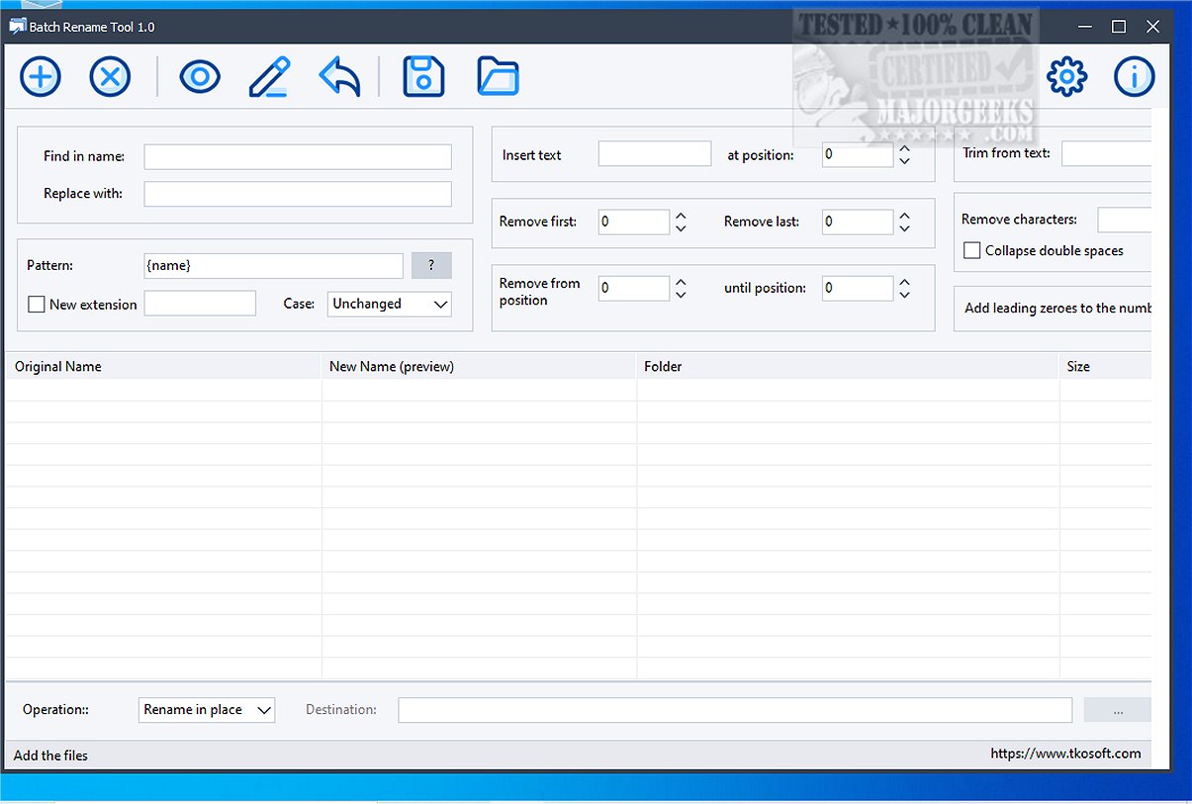
Task: Click the Add the files status text
Action: (50, 755)
